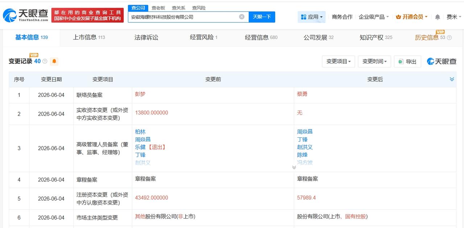This screenshot has height=228, width=464.
Task: Open 周焱昌 in the 变更后 column
Action: coord(305,132)
